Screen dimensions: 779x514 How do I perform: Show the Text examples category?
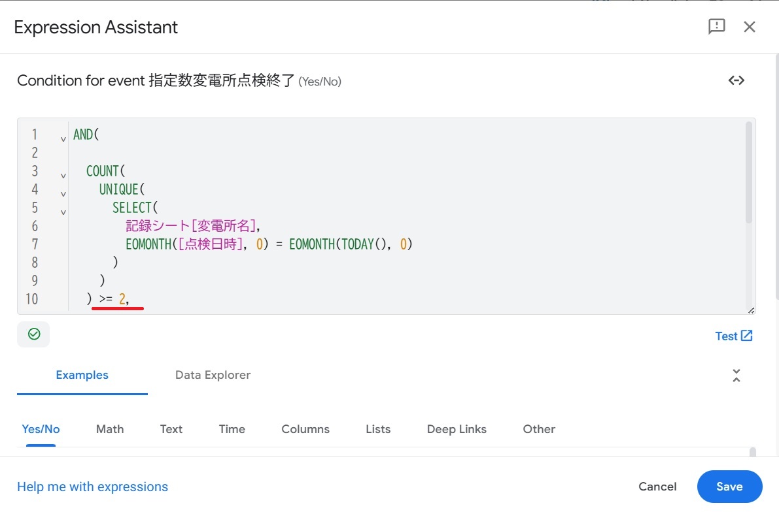171,429
